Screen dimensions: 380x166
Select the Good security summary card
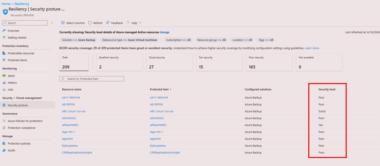(169, 62)
